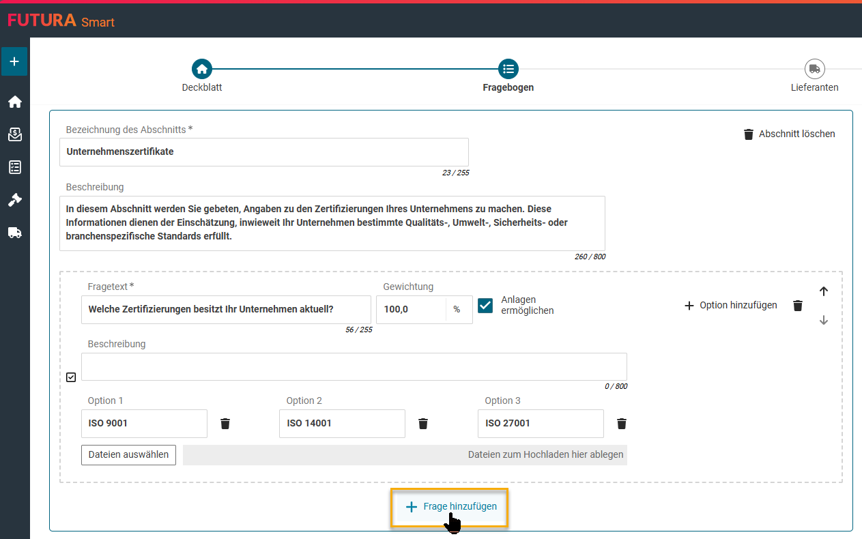Open the dollar inbox sidebar icon

point(14,134)
